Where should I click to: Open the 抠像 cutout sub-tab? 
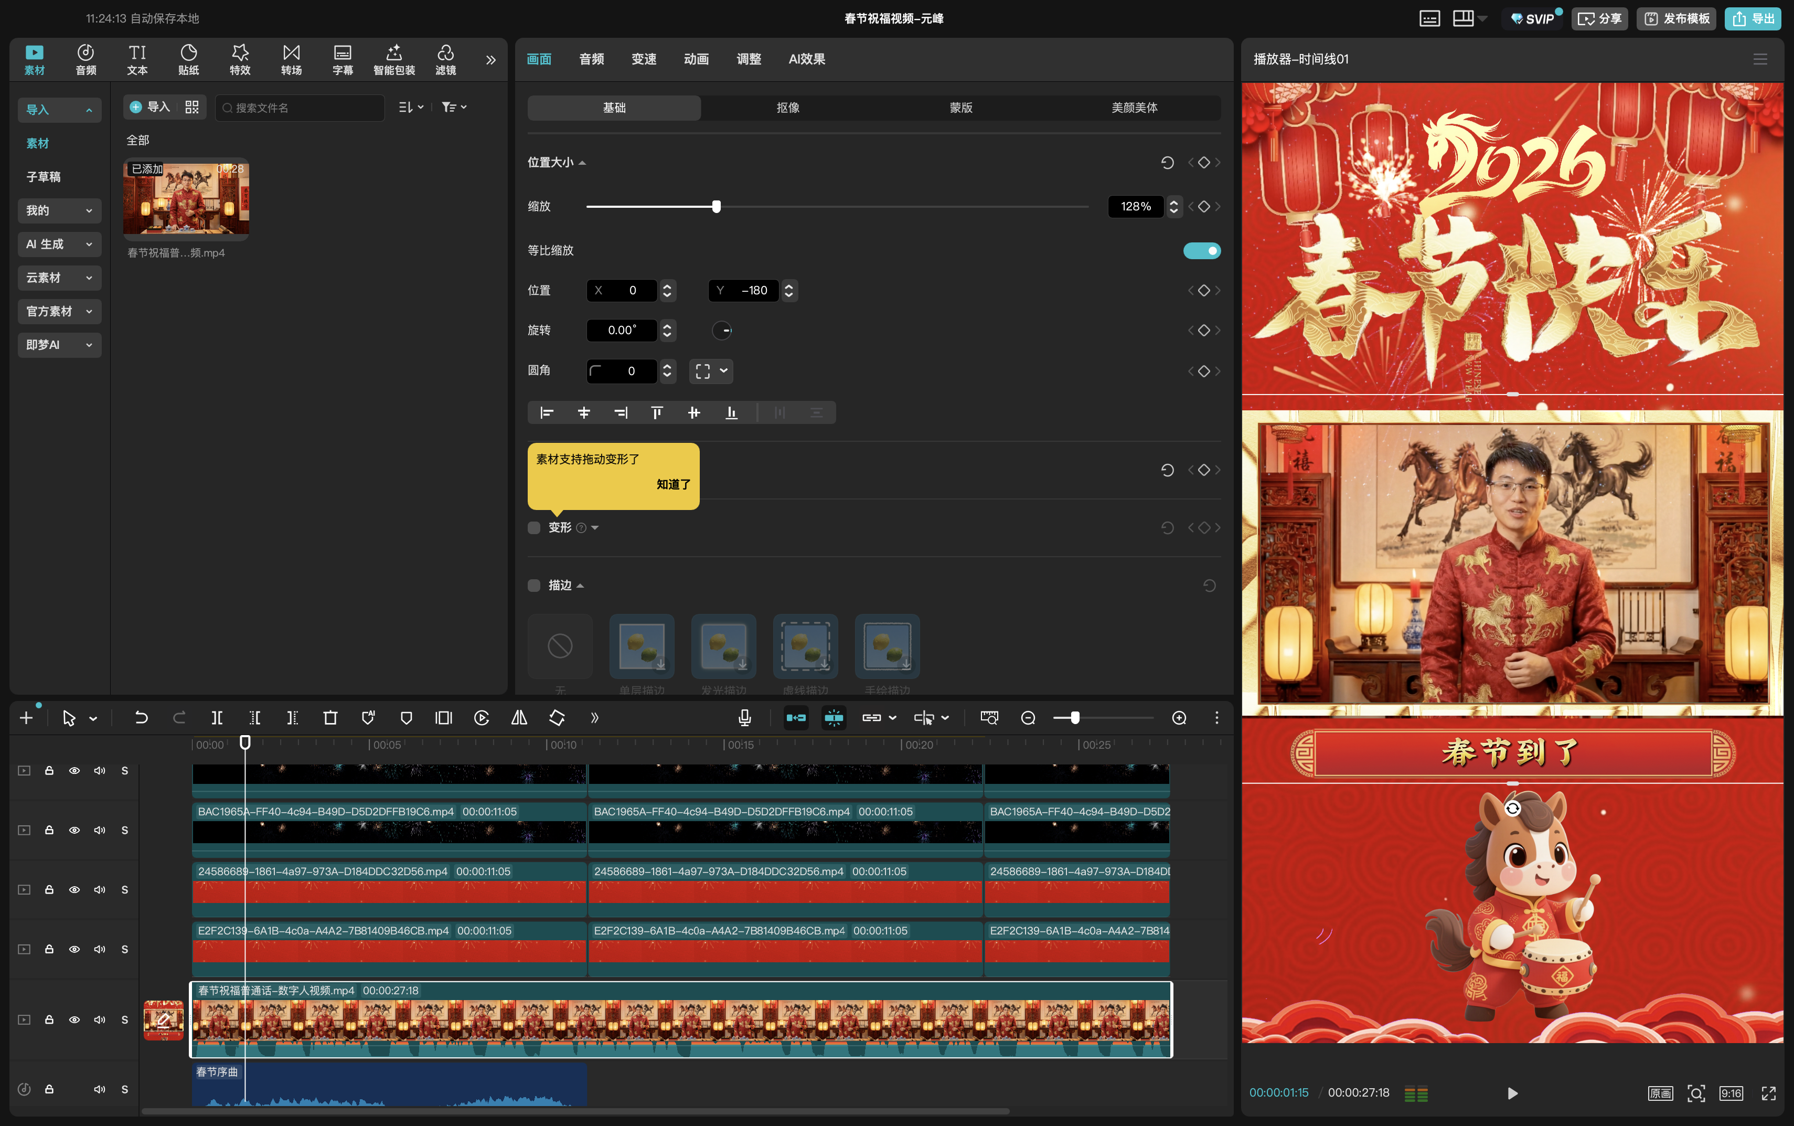click(787, 107)
